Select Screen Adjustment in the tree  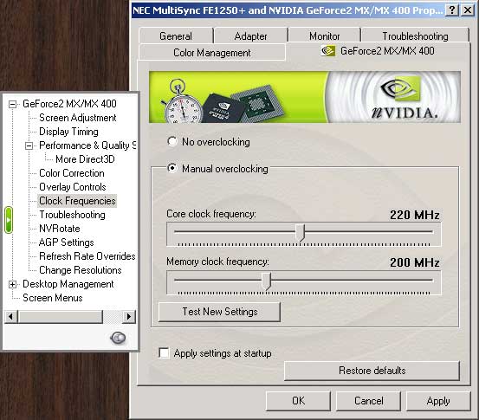[x=78, y=118]
